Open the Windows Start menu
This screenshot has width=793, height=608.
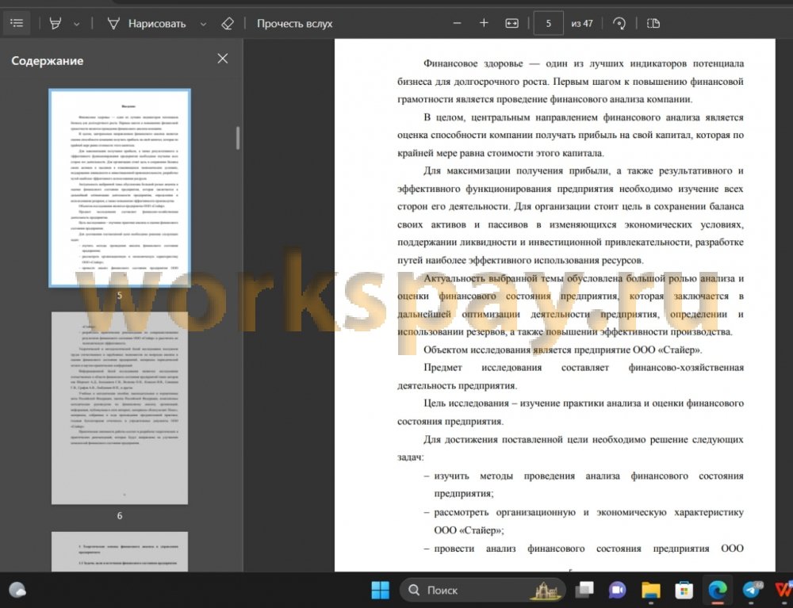(381, 590)
